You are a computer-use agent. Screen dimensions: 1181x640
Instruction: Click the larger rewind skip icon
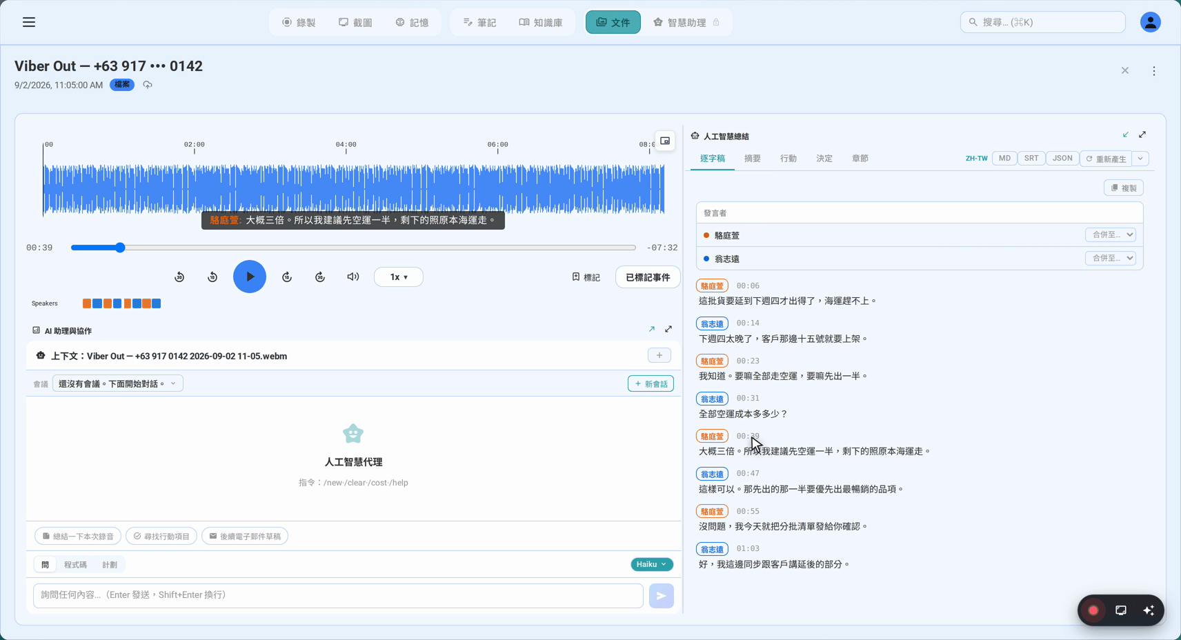179,277
